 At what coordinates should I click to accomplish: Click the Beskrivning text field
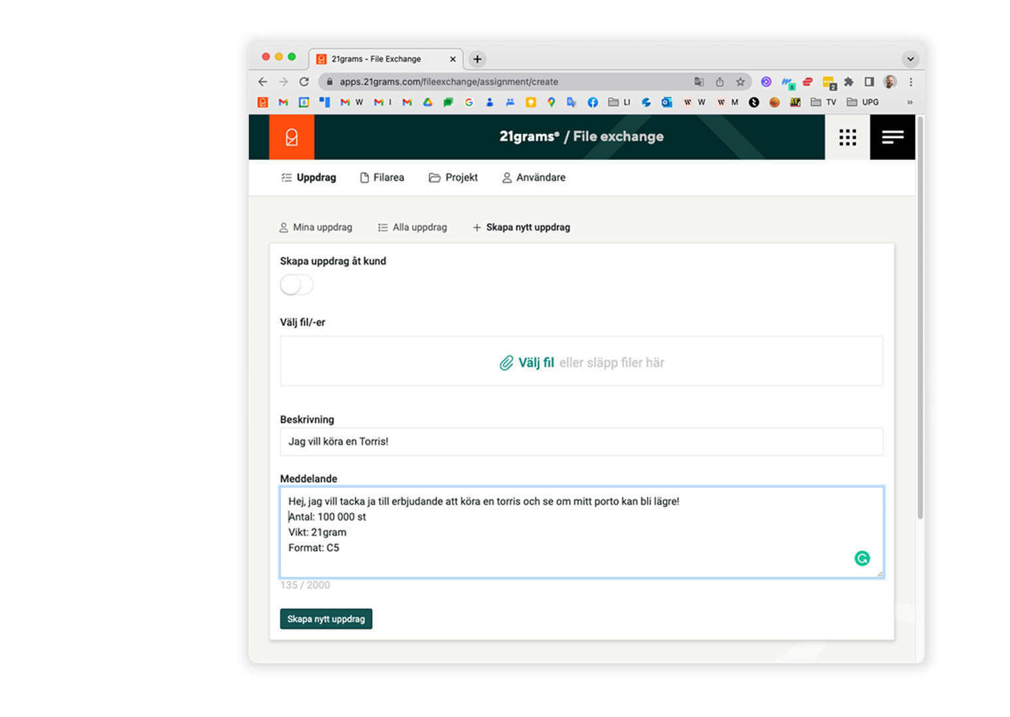[x=581, y=442]
